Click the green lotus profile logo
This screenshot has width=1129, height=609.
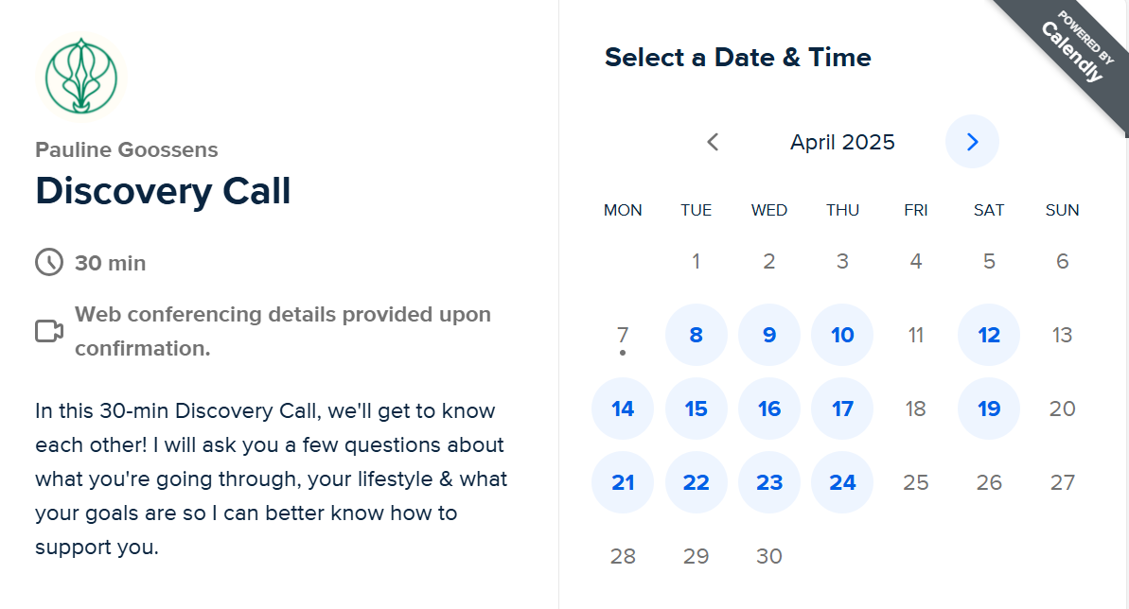click(81, 77)
